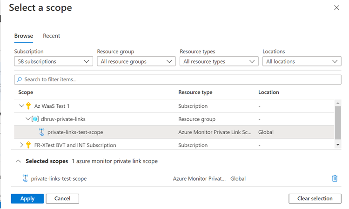Click the private link scope icon in tree
349x209 pixels.
(41, 132)
